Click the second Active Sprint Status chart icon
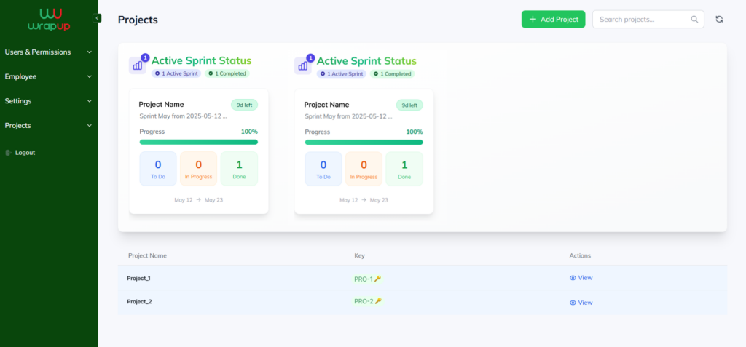The width and height of the screenshot is (746, 347). 302,65
